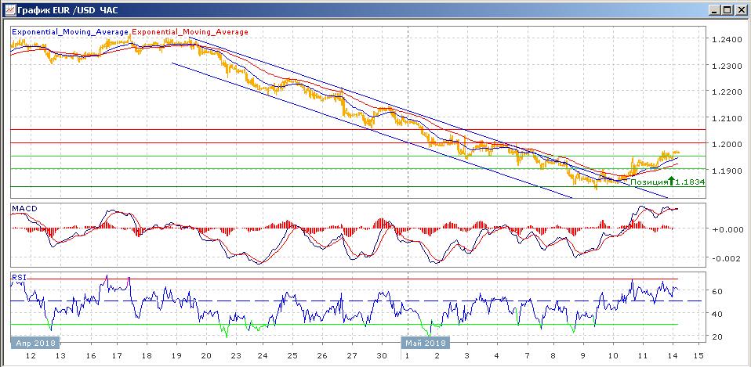Maximize the EUR/USD chart window

pos(727,9)
